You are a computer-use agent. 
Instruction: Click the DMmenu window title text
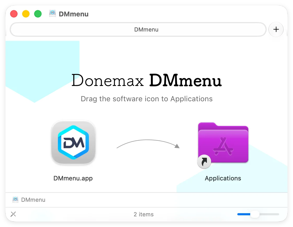pyautogui.click(x=74, y=14)
